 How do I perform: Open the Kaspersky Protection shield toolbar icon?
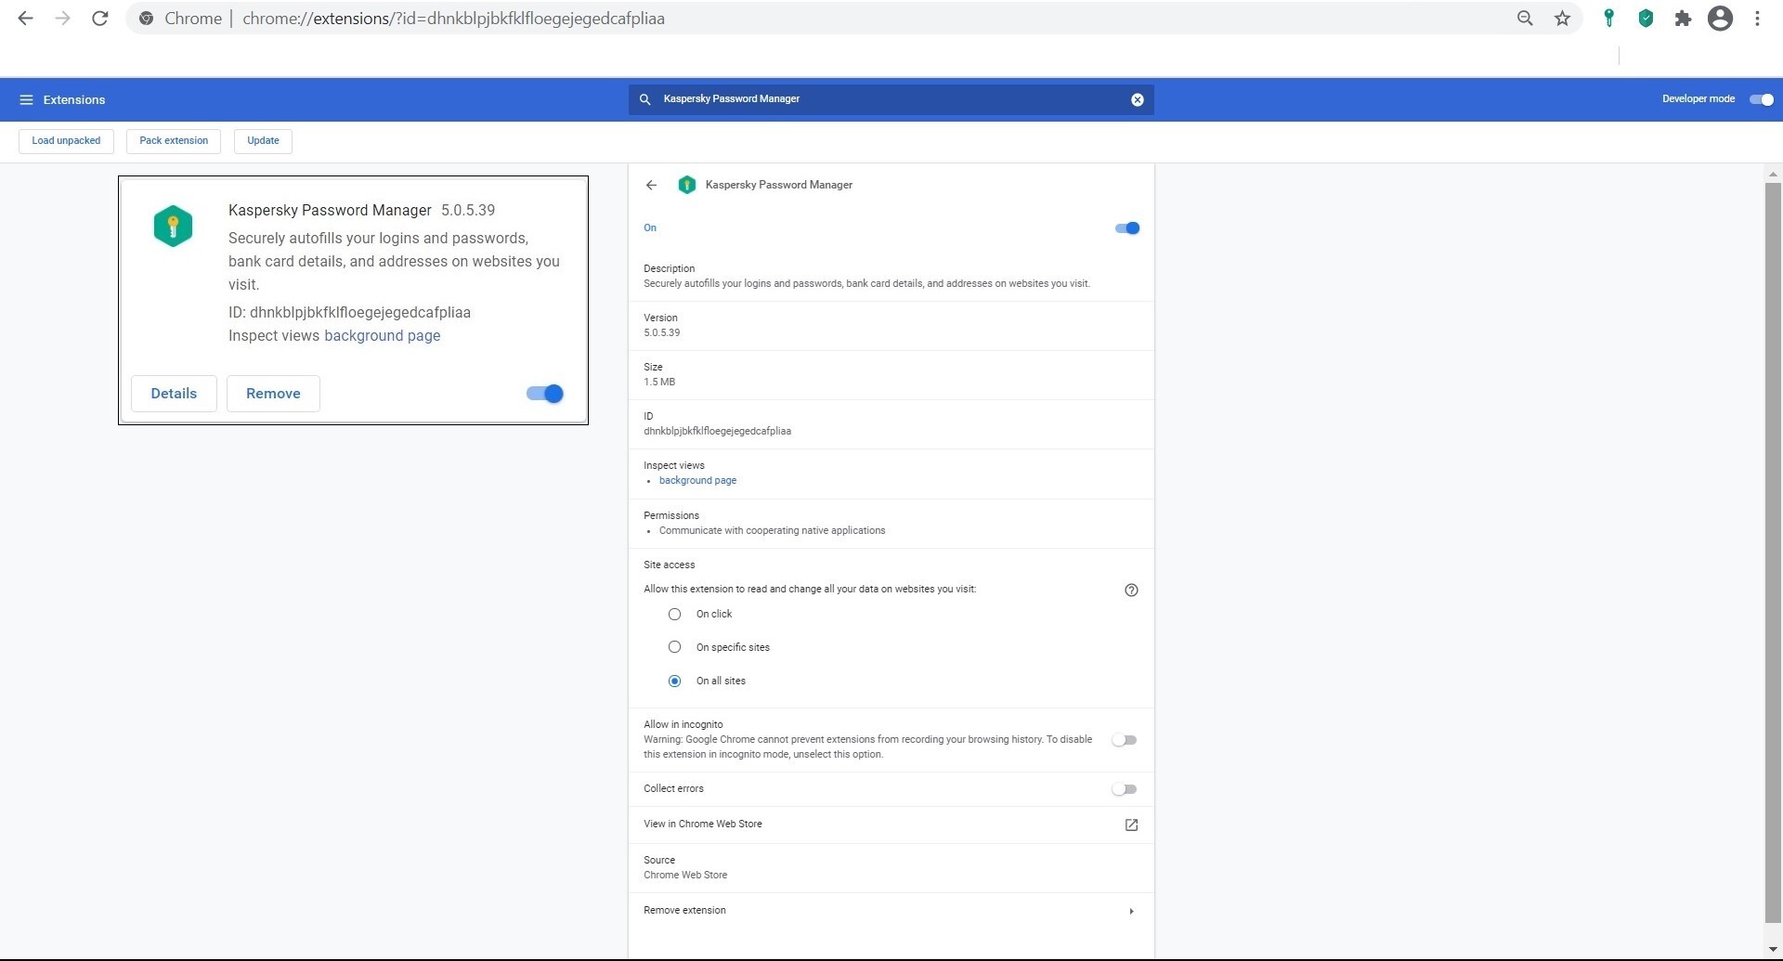[1646, 19]
